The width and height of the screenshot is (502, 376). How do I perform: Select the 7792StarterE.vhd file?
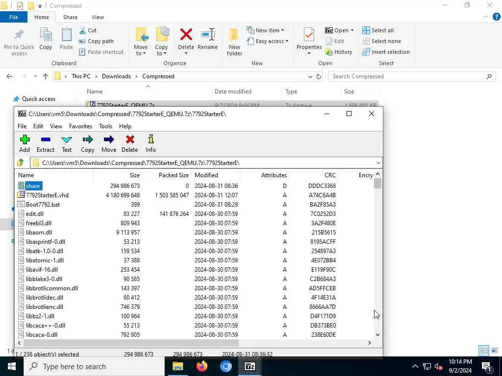[47, 195]
